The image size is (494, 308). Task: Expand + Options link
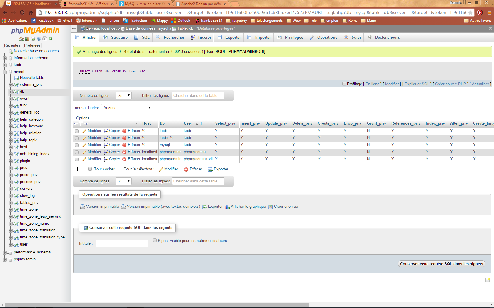pos(81,118)
